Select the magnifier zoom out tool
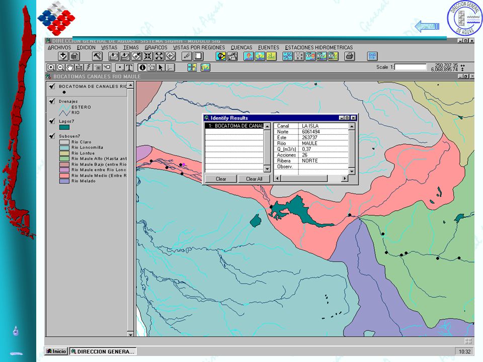Image resolution: width=483 pixels, height=362 pixels. 60,67
